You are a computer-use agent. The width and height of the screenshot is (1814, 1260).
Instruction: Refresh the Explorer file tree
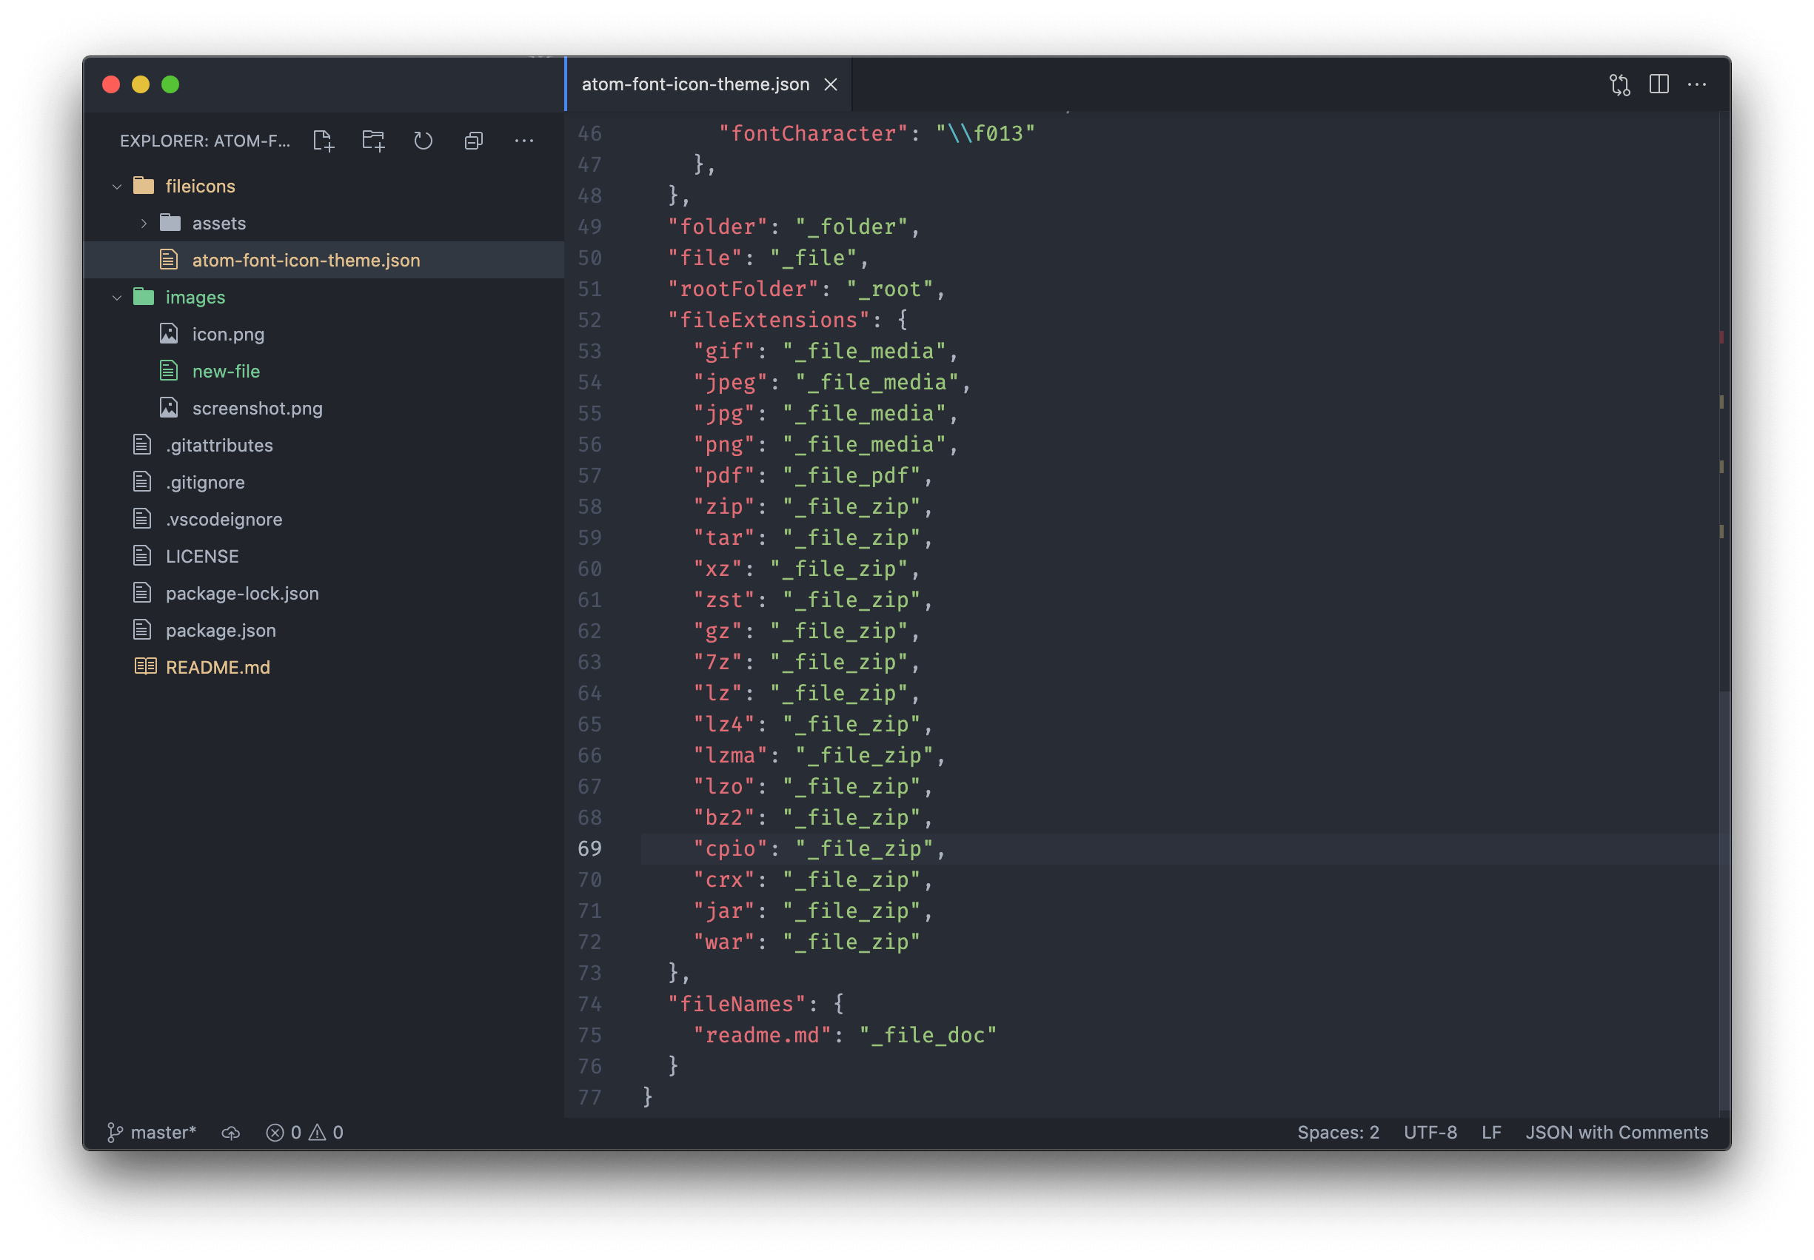click(x=423, y=141)
